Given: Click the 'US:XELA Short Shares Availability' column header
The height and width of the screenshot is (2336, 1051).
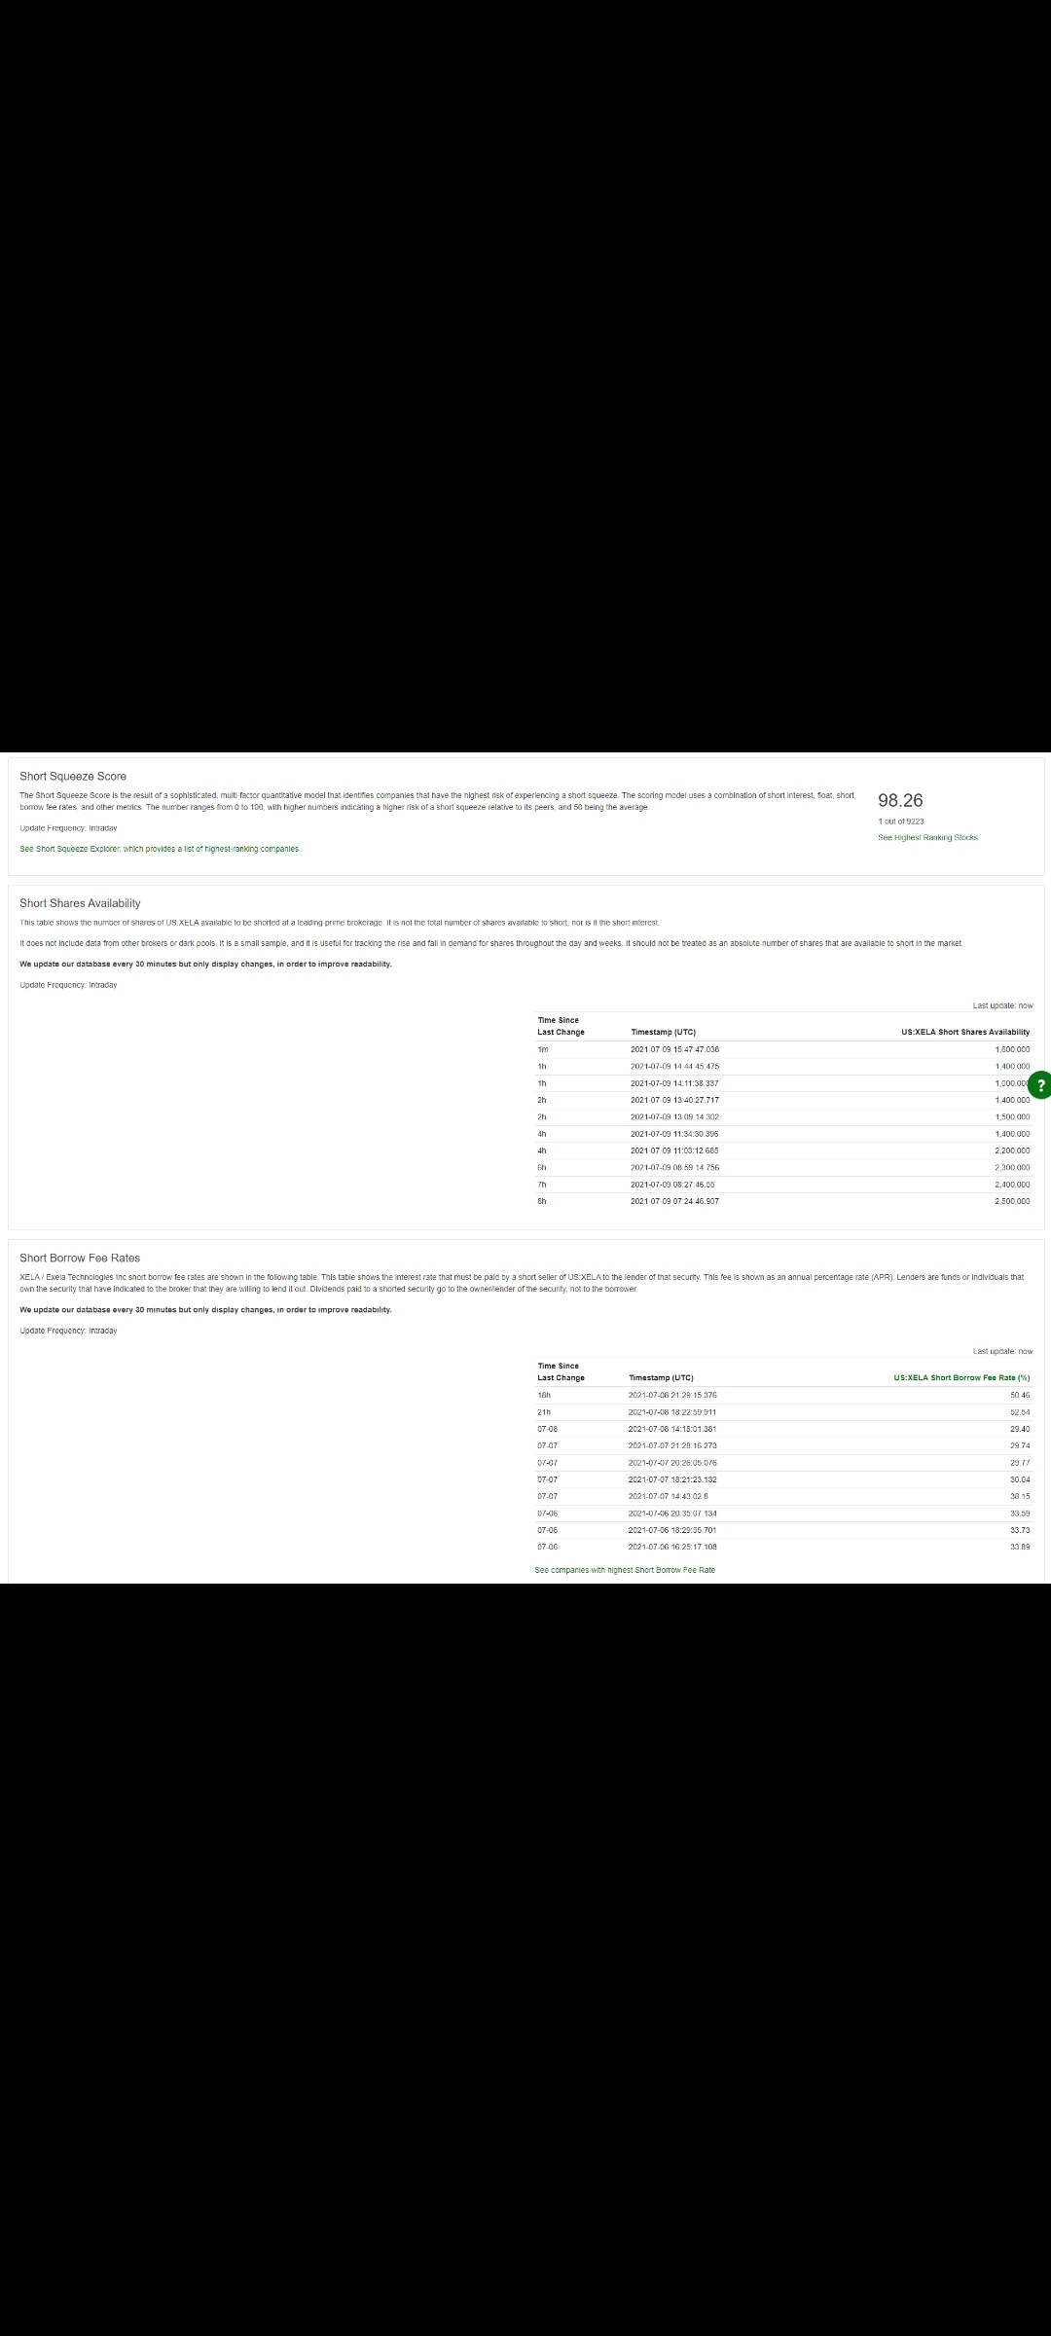Looking at the screenshot, I should [x=965, y=1032].
